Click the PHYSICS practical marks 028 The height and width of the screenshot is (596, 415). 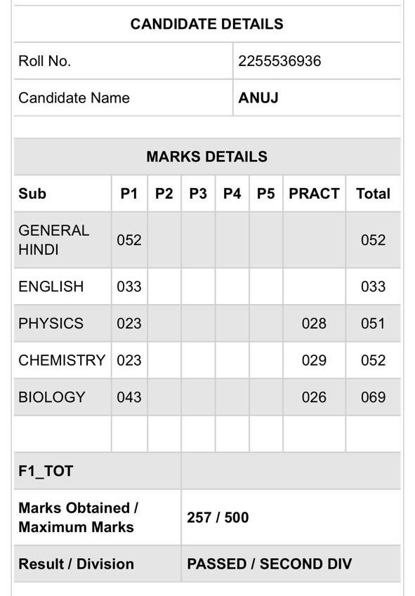(314, 324)
